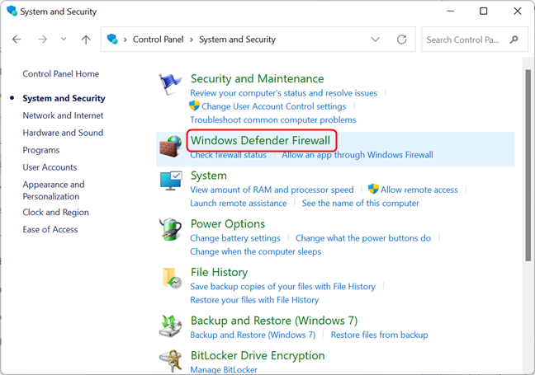Image resolution: width=535 pixels, height=375 pixels.
Task: Click the Control Panel icon in address bar
Action: point(112,40)
